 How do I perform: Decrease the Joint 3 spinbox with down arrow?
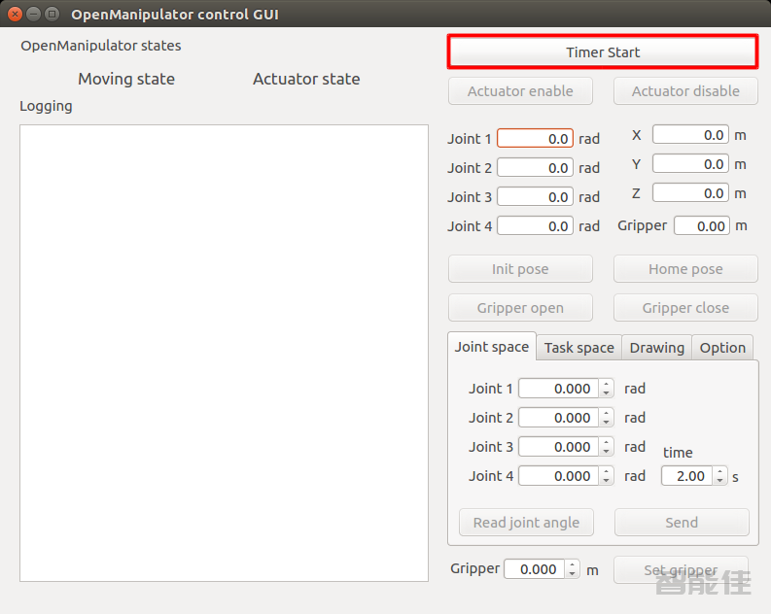point(607,451)
